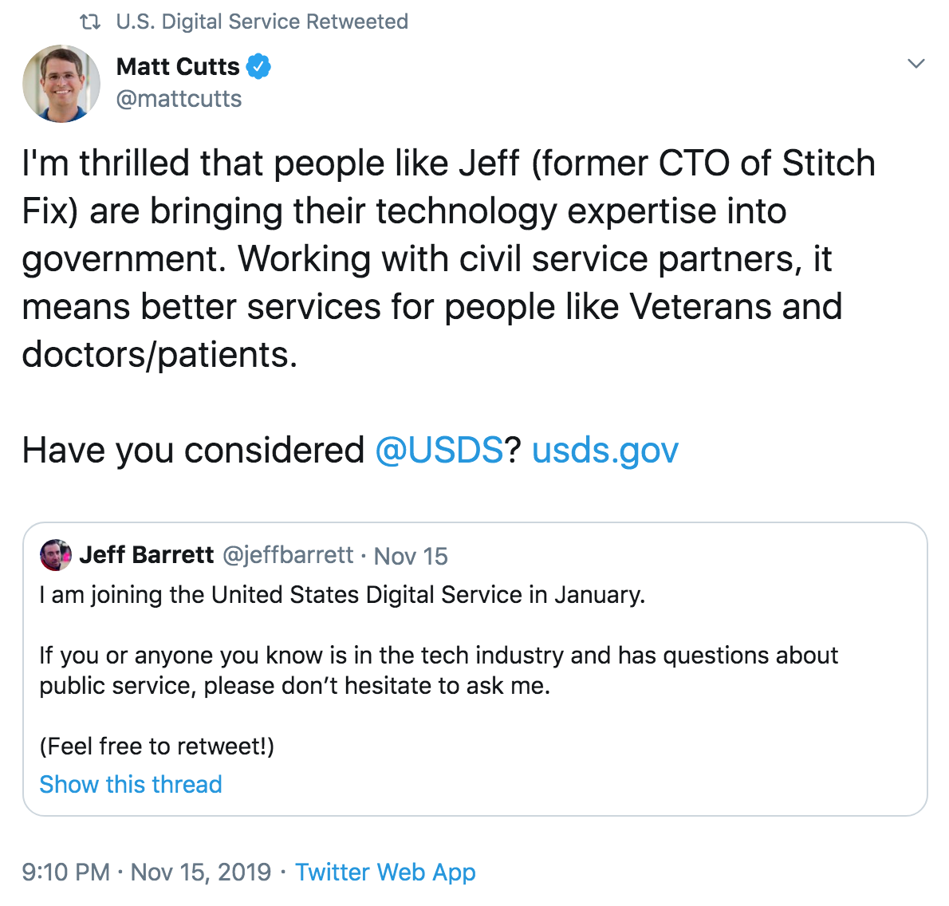Click Show this thread

tap(131, 784)
